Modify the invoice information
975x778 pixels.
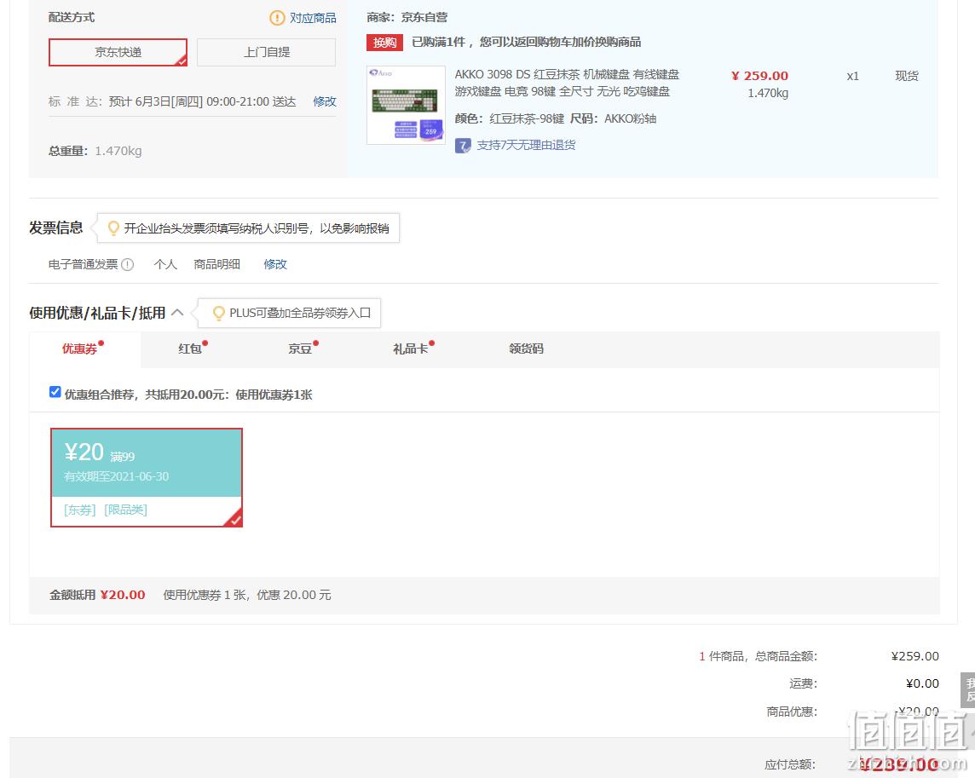click(274, 264)
